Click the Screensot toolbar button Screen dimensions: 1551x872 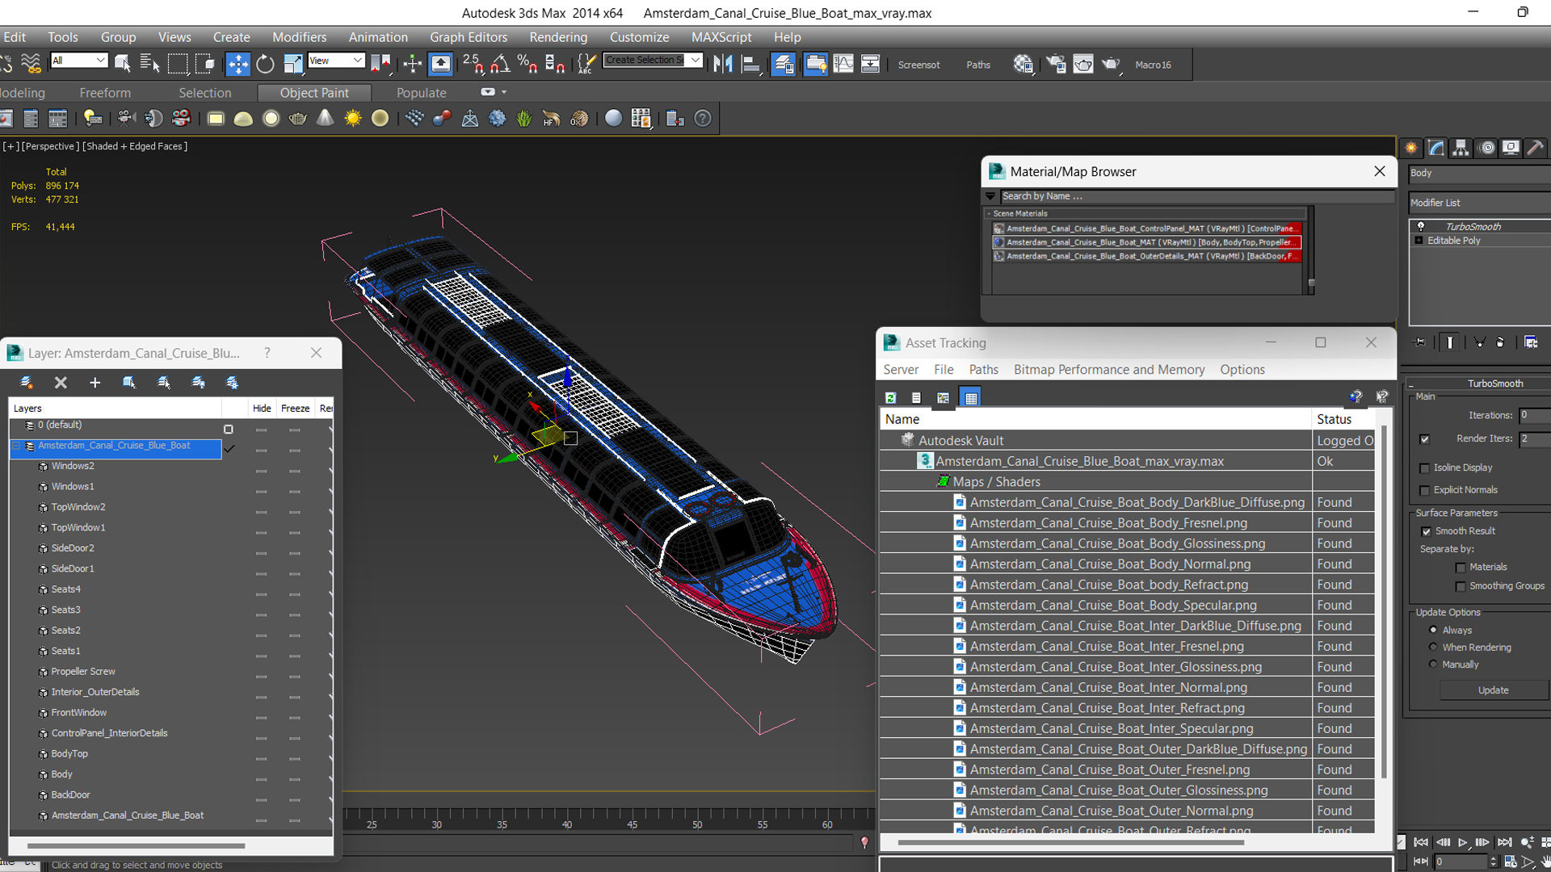[918, 65]
